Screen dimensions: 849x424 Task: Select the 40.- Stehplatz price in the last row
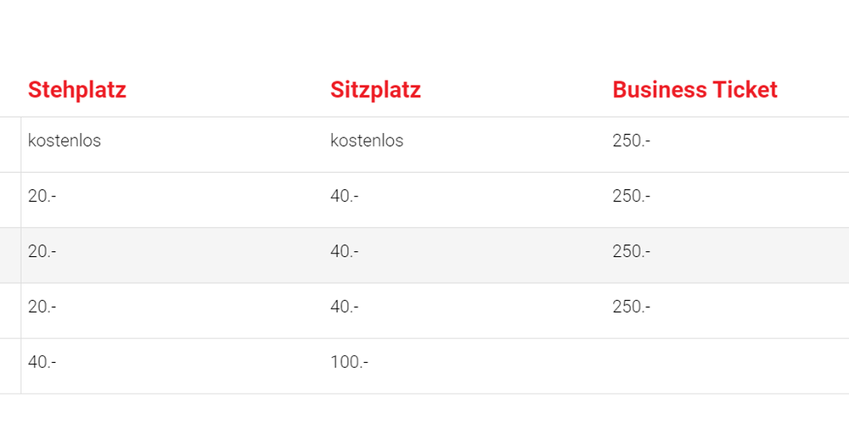[x=42, y=362]
